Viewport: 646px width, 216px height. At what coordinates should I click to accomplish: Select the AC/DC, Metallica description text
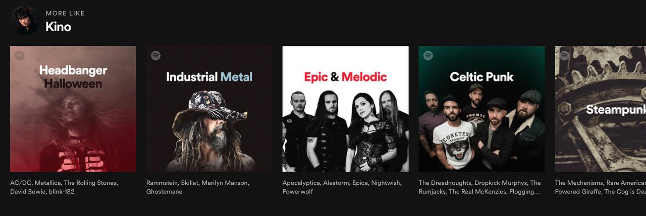coord(64,187)
